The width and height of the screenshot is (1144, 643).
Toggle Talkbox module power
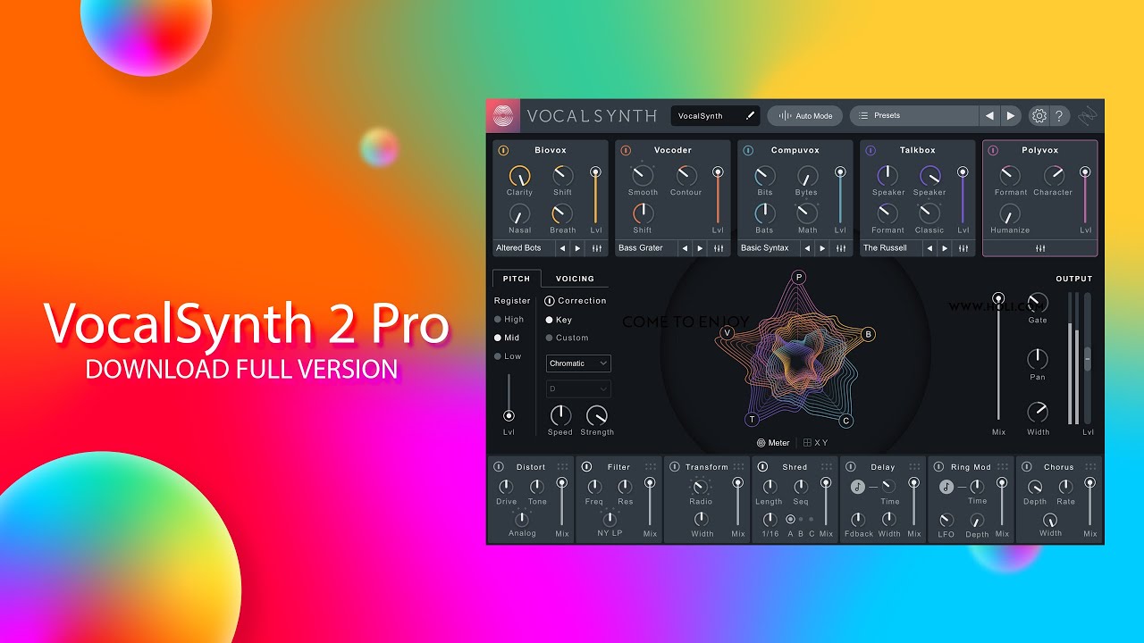coord(871,151)
